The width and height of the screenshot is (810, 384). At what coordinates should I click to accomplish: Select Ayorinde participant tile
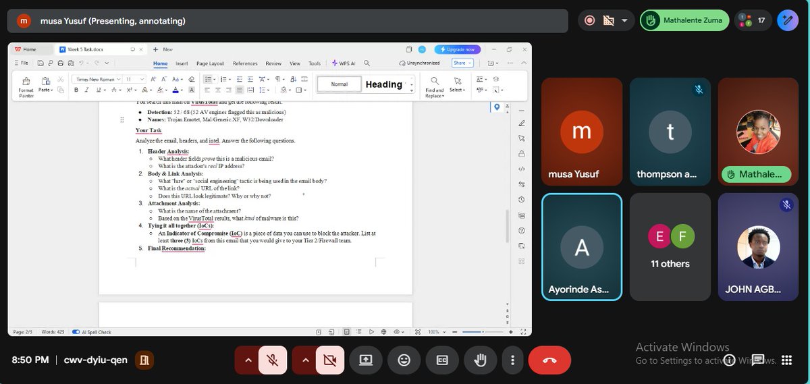pos(582,247)
